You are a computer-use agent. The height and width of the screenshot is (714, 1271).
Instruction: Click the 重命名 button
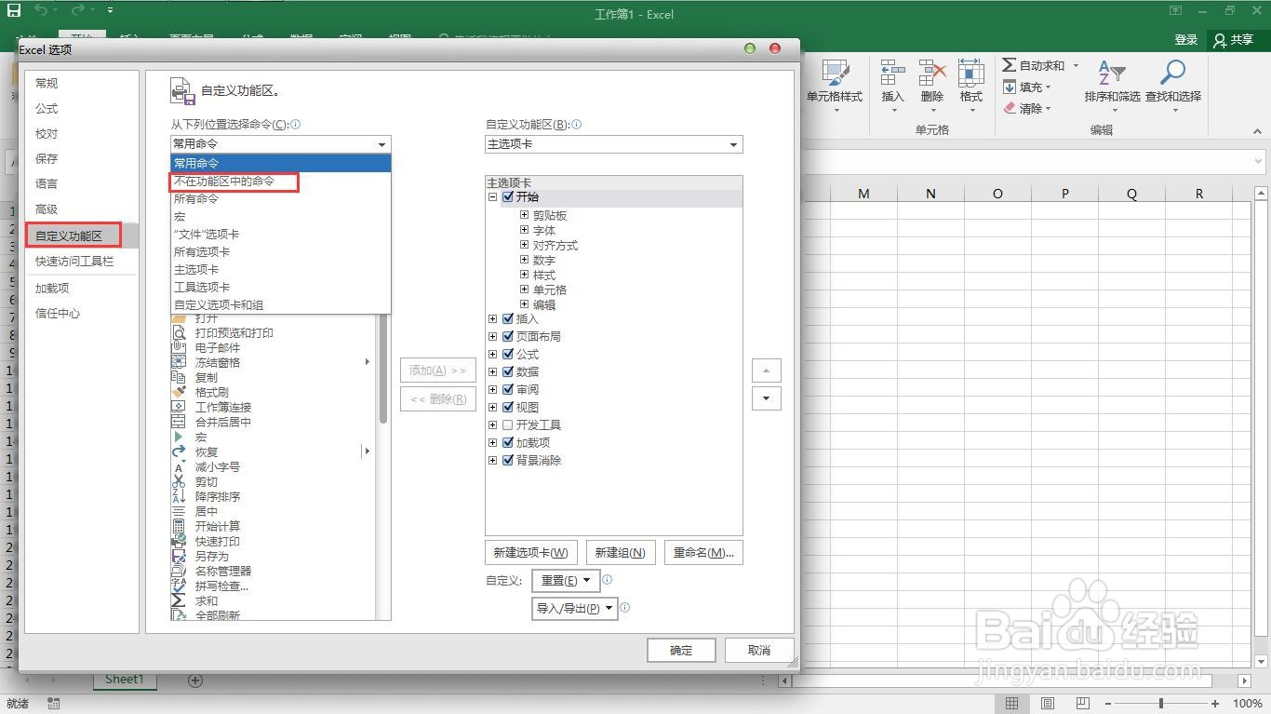pyautogui.click(x=703, y=552)
